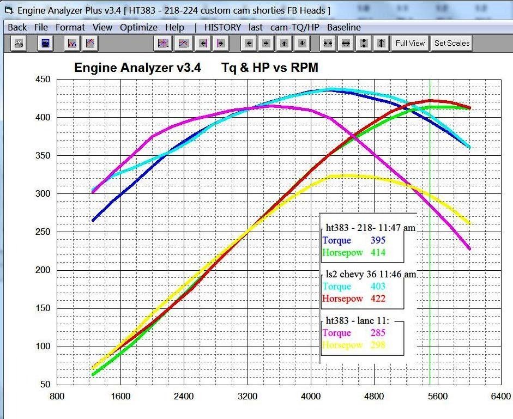Select the cam-TQ/HP menu item

coord(295,27)
